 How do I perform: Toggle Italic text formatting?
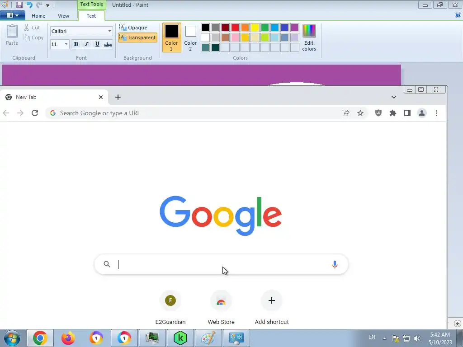click(86, 44)
